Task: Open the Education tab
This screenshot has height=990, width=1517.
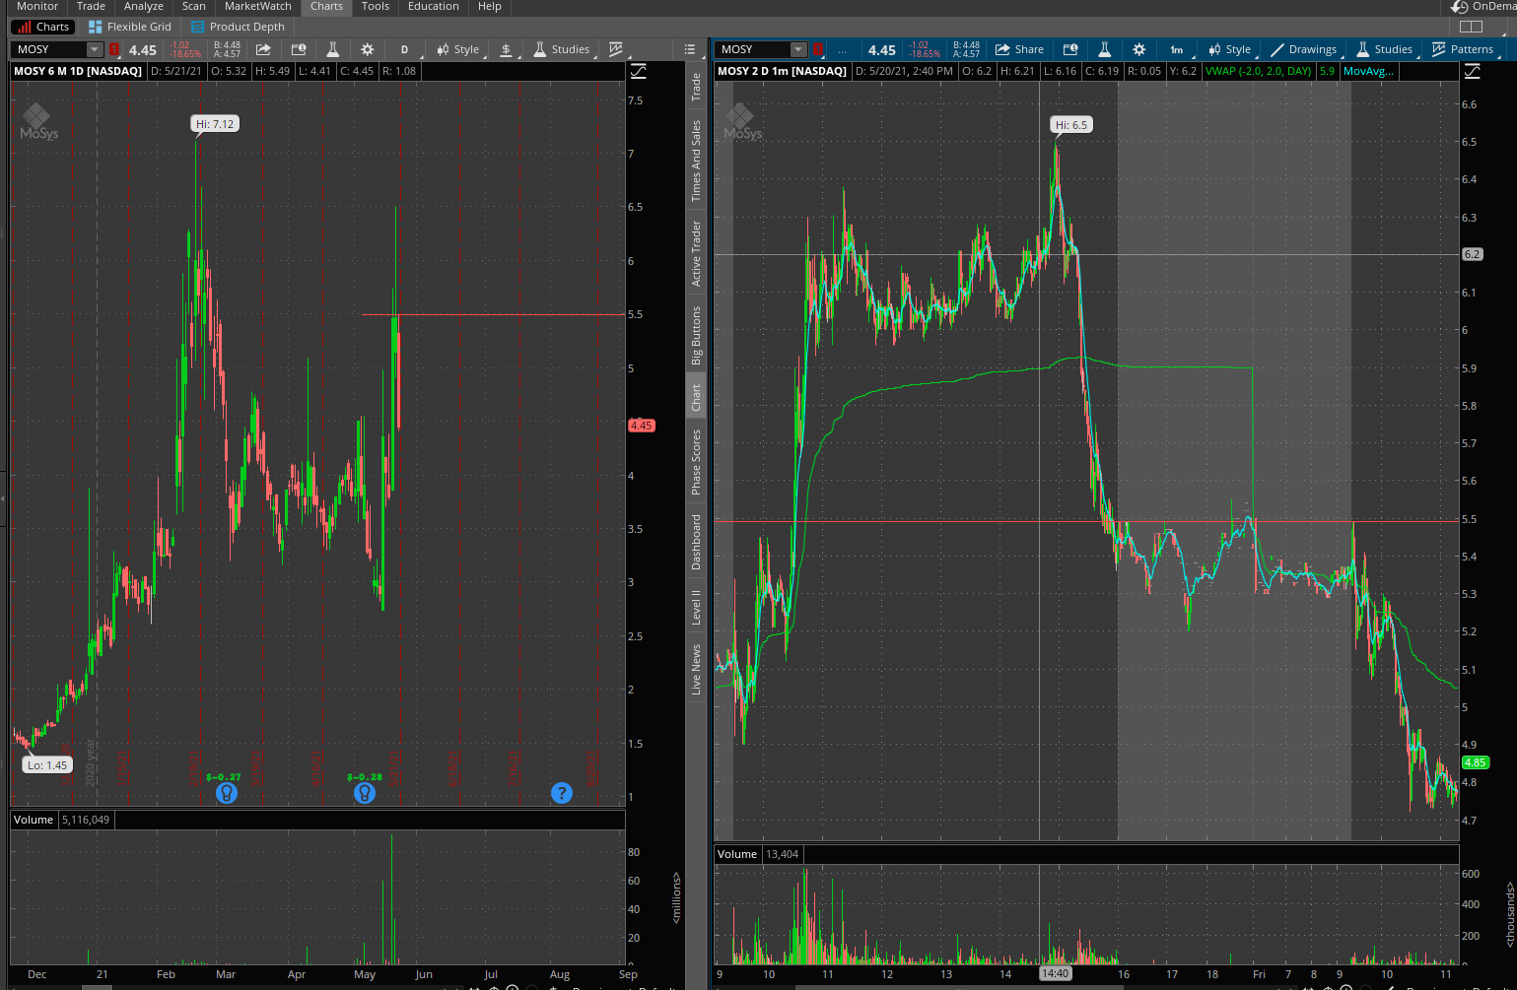Action: click(x=434, y=6)
